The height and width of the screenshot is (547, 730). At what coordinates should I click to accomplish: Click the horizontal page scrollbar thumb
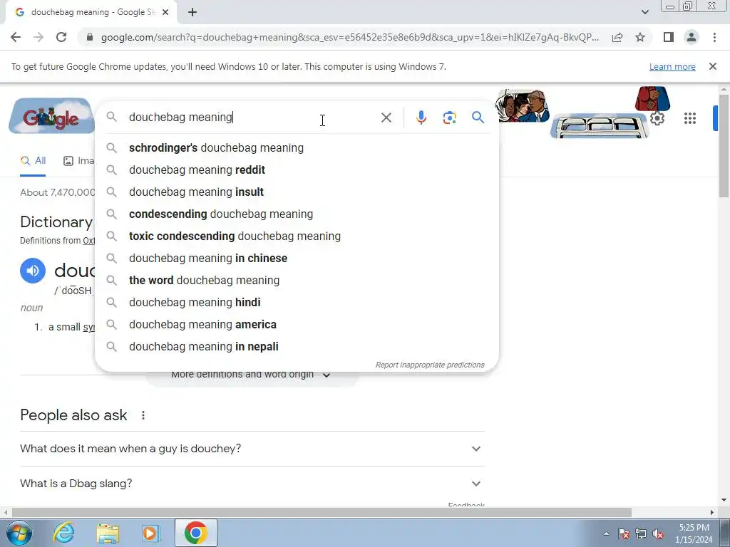coord(322,512)
